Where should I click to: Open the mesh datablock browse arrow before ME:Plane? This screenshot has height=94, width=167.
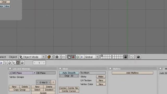pos(10,73)
